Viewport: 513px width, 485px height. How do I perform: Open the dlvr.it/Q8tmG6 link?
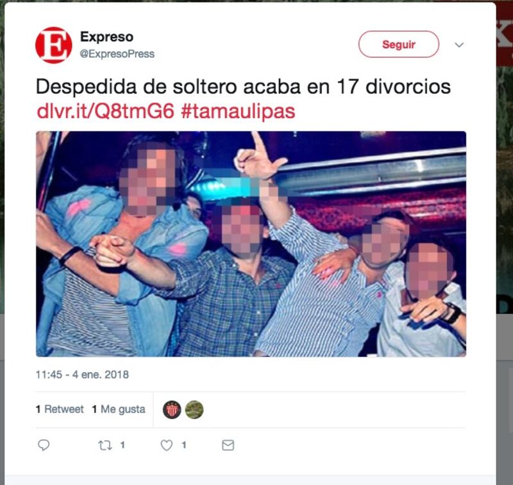click(x=105, y=111)
